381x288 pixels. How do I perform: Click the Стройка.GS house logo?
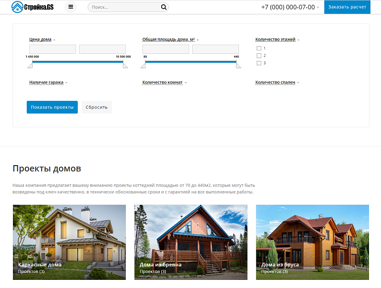[x=33, y=7]
